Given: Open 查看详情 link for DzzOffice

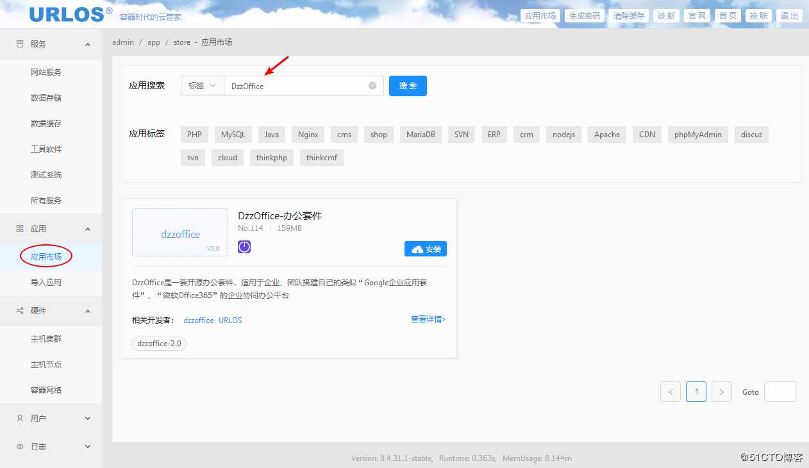Looking at the screenshot, I should click(x=428, y=319).
